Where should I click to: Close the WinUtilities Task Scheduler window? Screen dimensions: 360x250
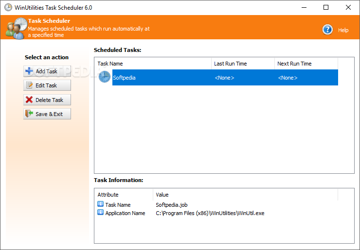click(348, 7)
